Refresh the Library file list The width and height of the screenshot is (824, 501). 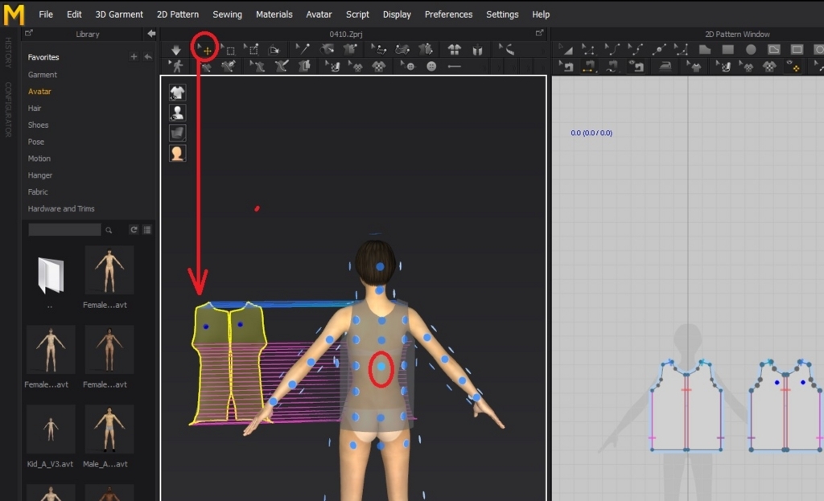(x=134, y=229)
